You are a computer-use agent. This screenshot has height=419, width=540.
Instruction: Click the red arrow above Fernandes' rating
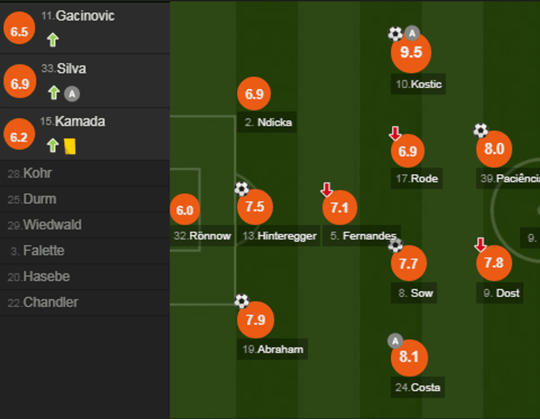(x=327, y=190)
